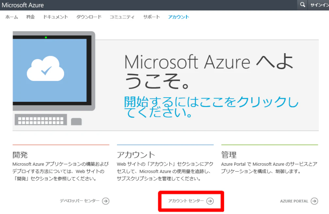Viewport: 329px width, 214px height.
Task: Click description starting Azure Portal で Microsoft Azure
Action: 269,168
